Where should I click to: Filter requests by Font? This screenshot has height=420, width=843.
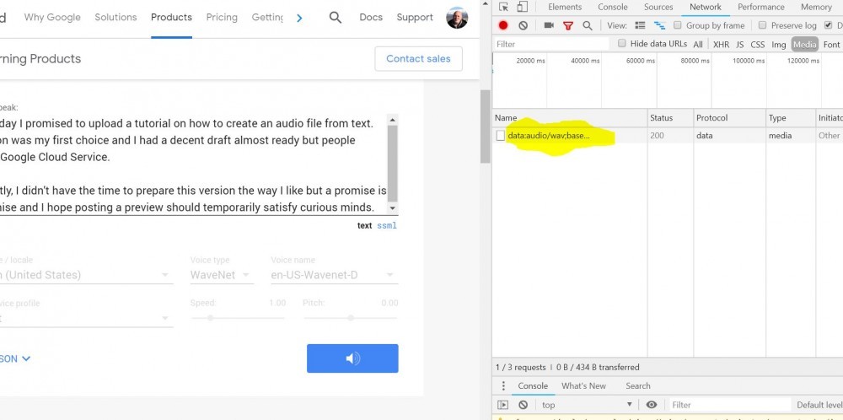pyautogui.click(x=831, y=45)
